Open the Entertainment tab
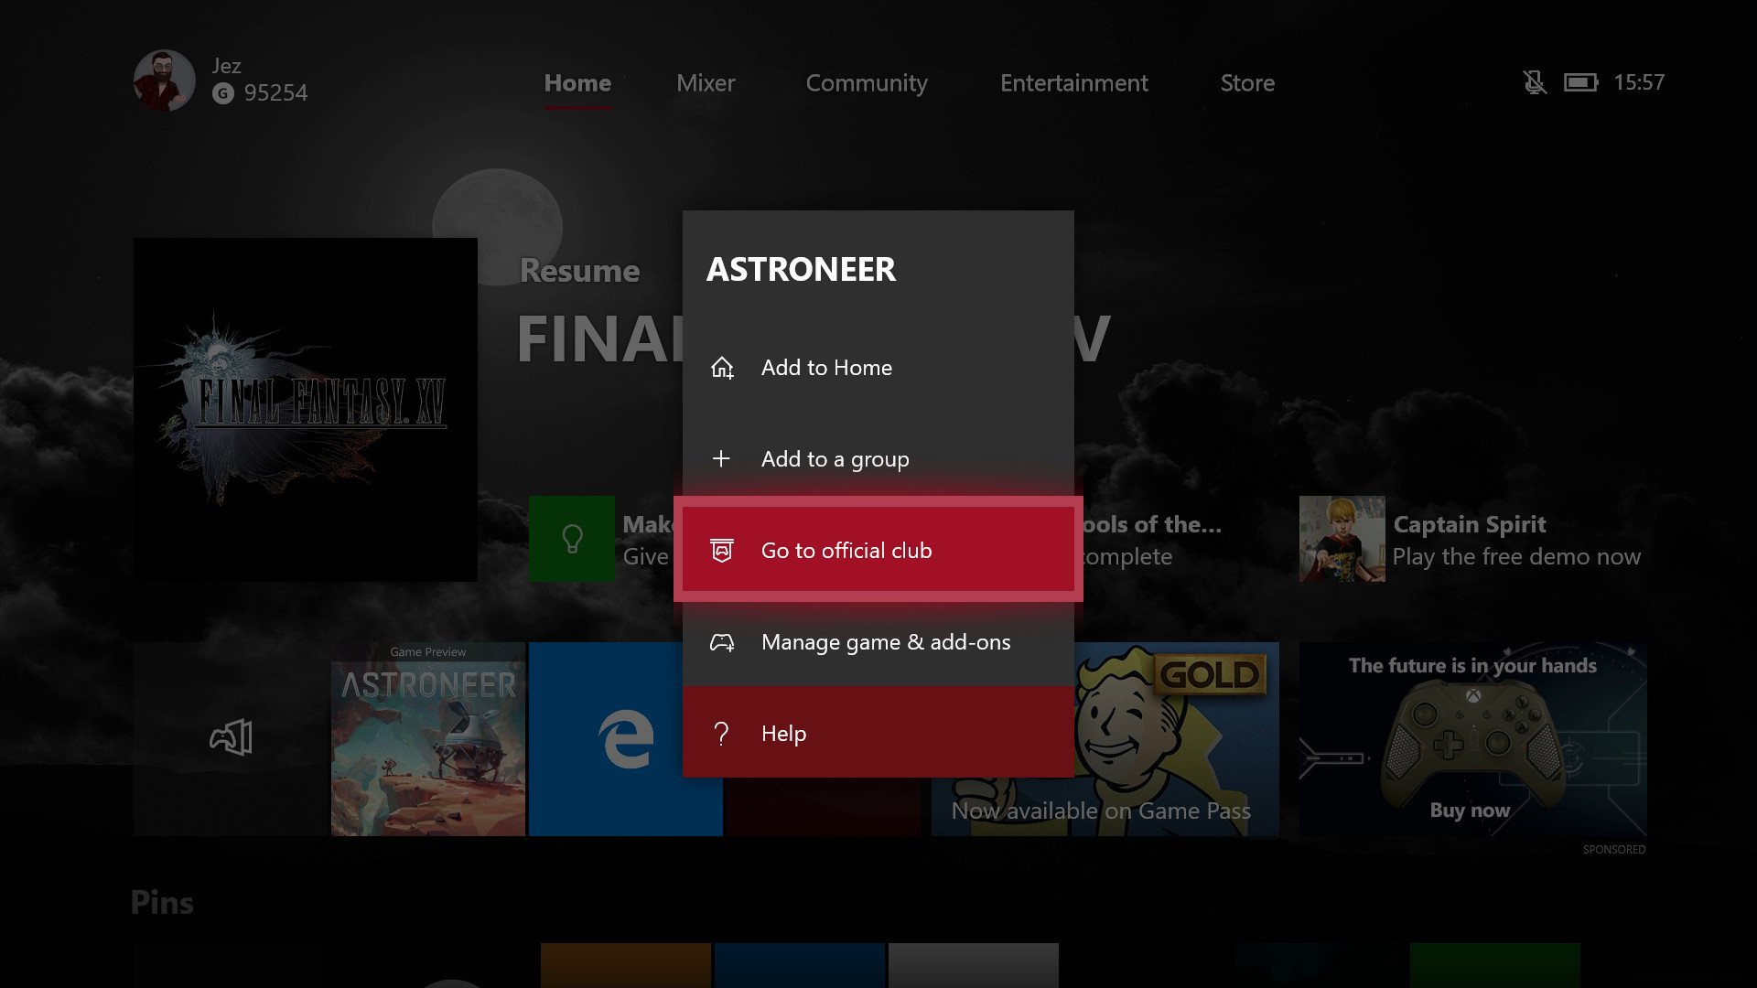The height and width of the screenshot is (988, 1757). [x=1074, y=83]
